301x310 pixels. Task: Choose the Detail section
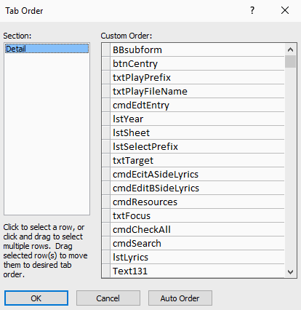47,49
